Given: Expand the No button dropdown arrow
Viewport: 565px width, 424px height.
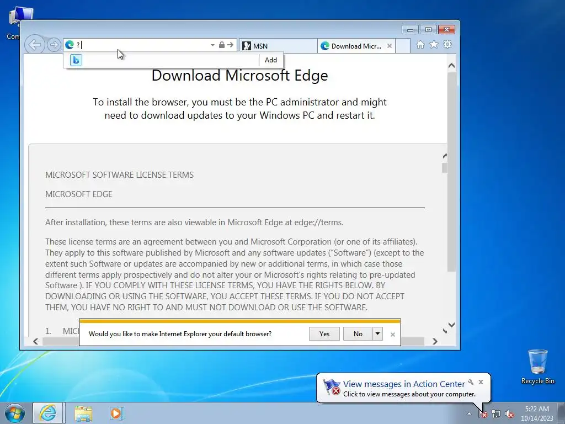Looking at the screenshot, I should (x=377, y=334).
